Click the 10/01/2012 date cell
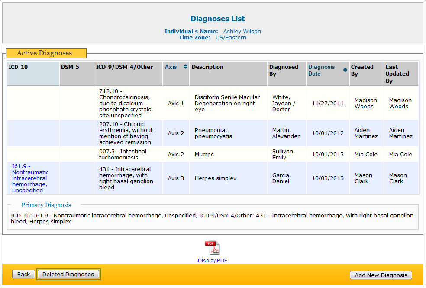 click(x=328, y=133)
